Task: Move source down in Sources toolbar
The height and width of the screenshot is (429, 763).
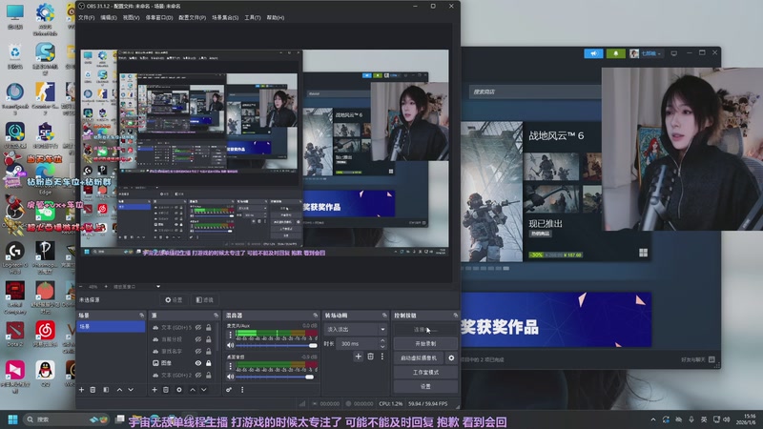Action: click(204, 390)
